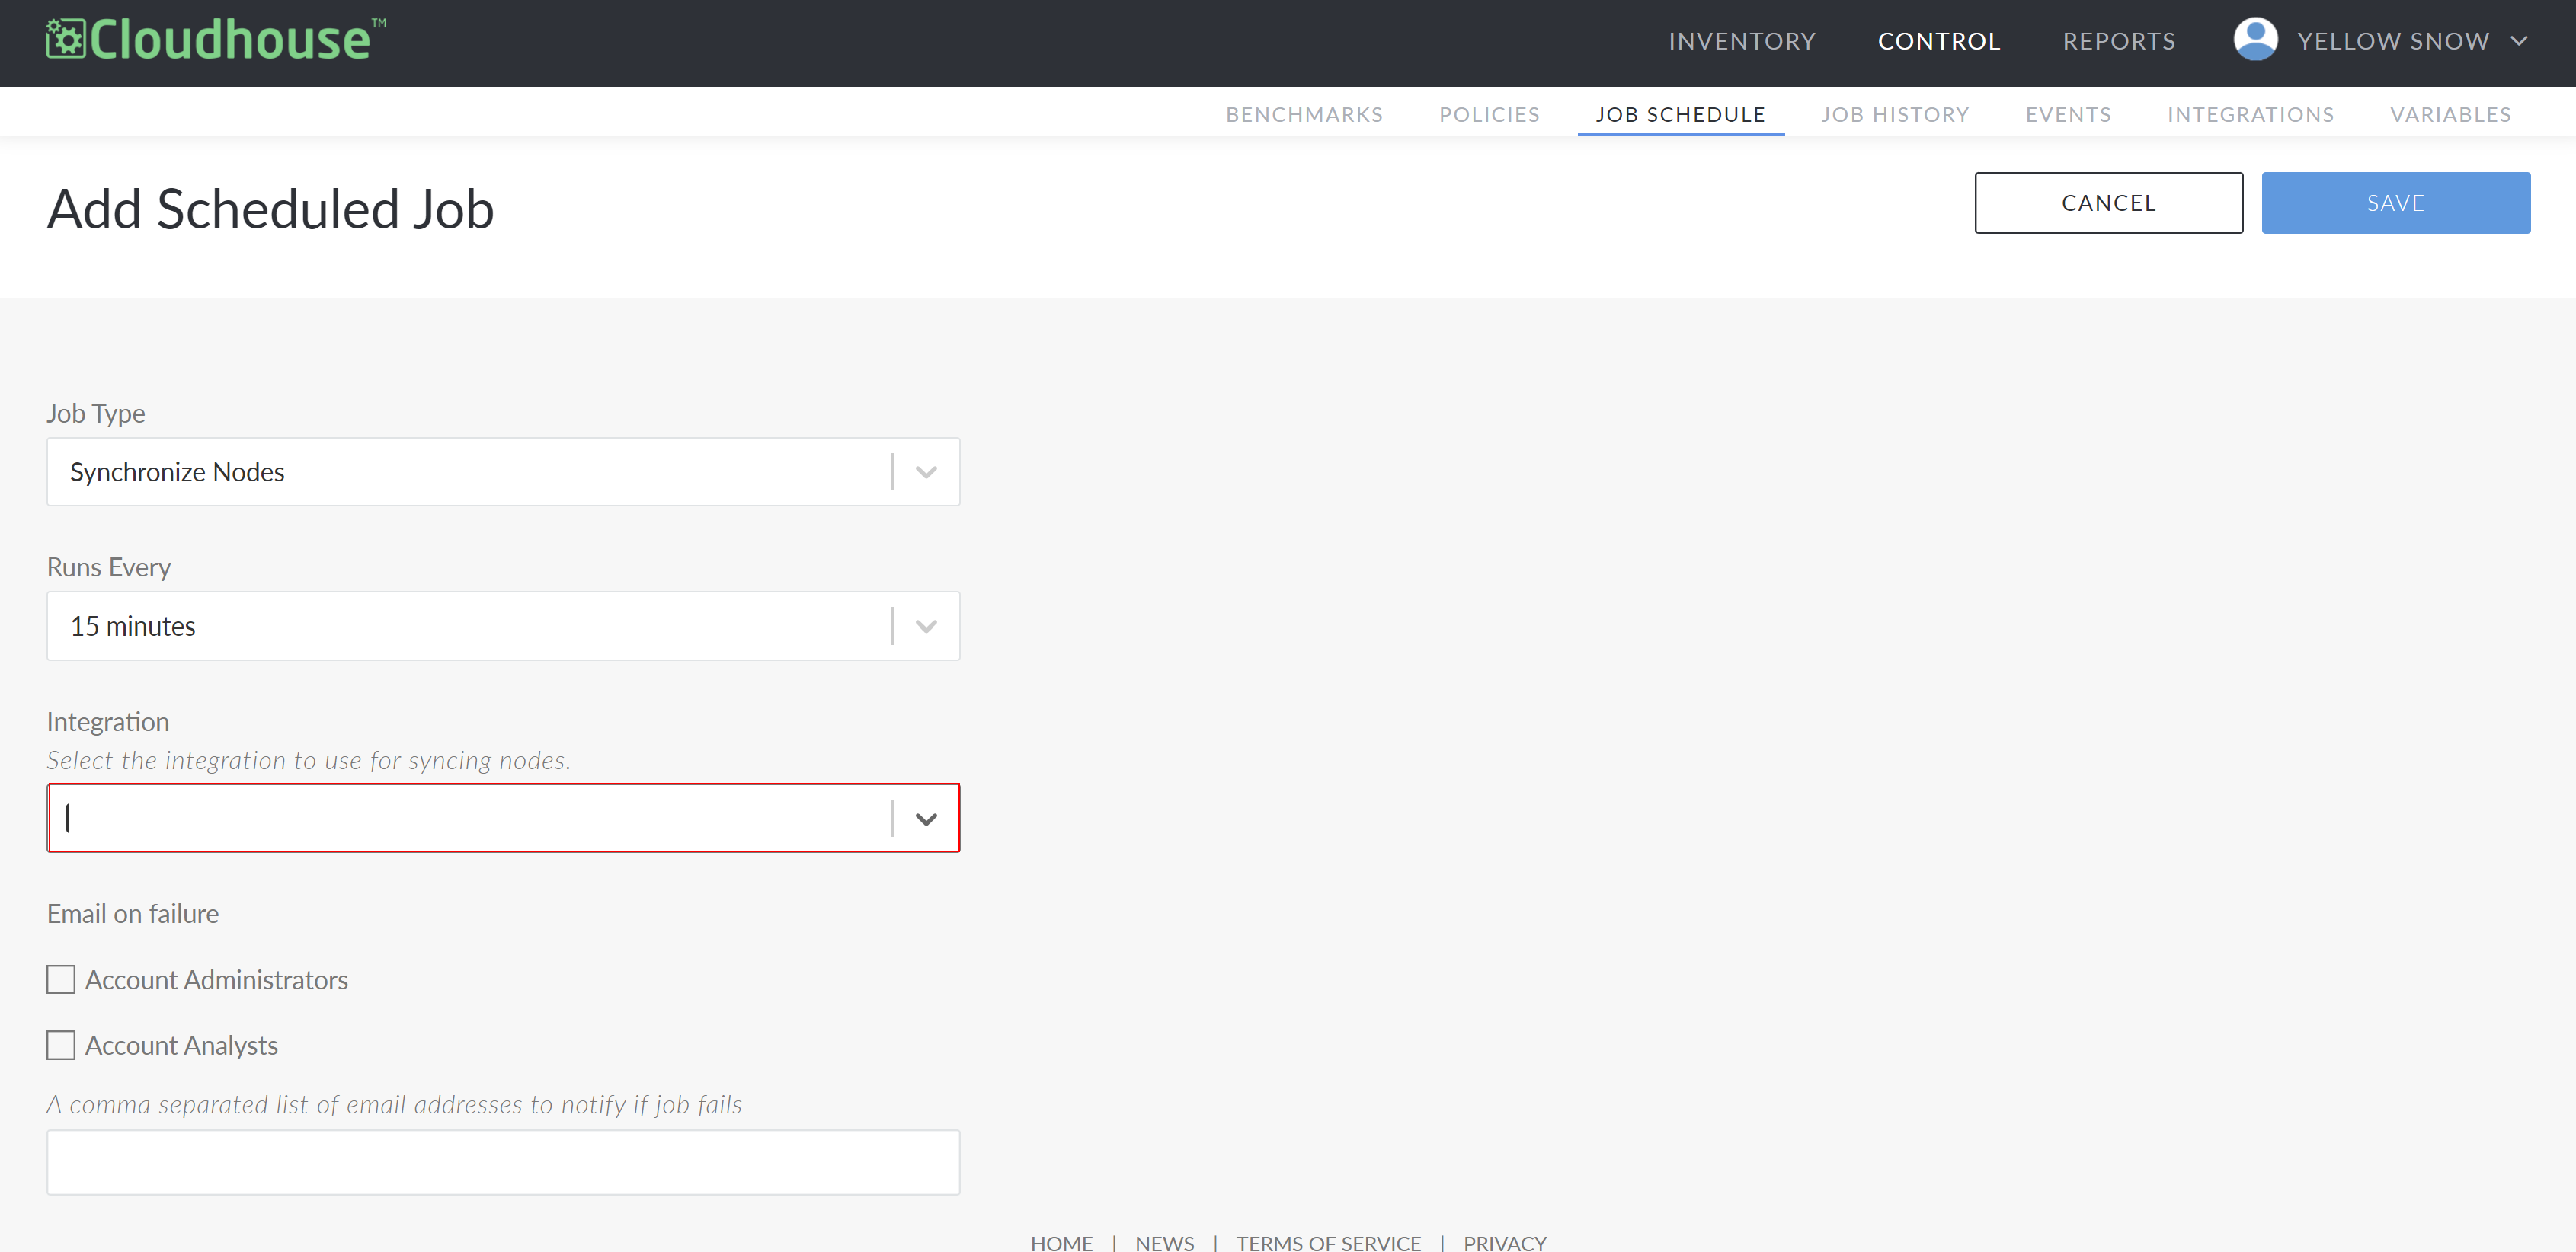Focus the Integration selection field

click(503, 817)
